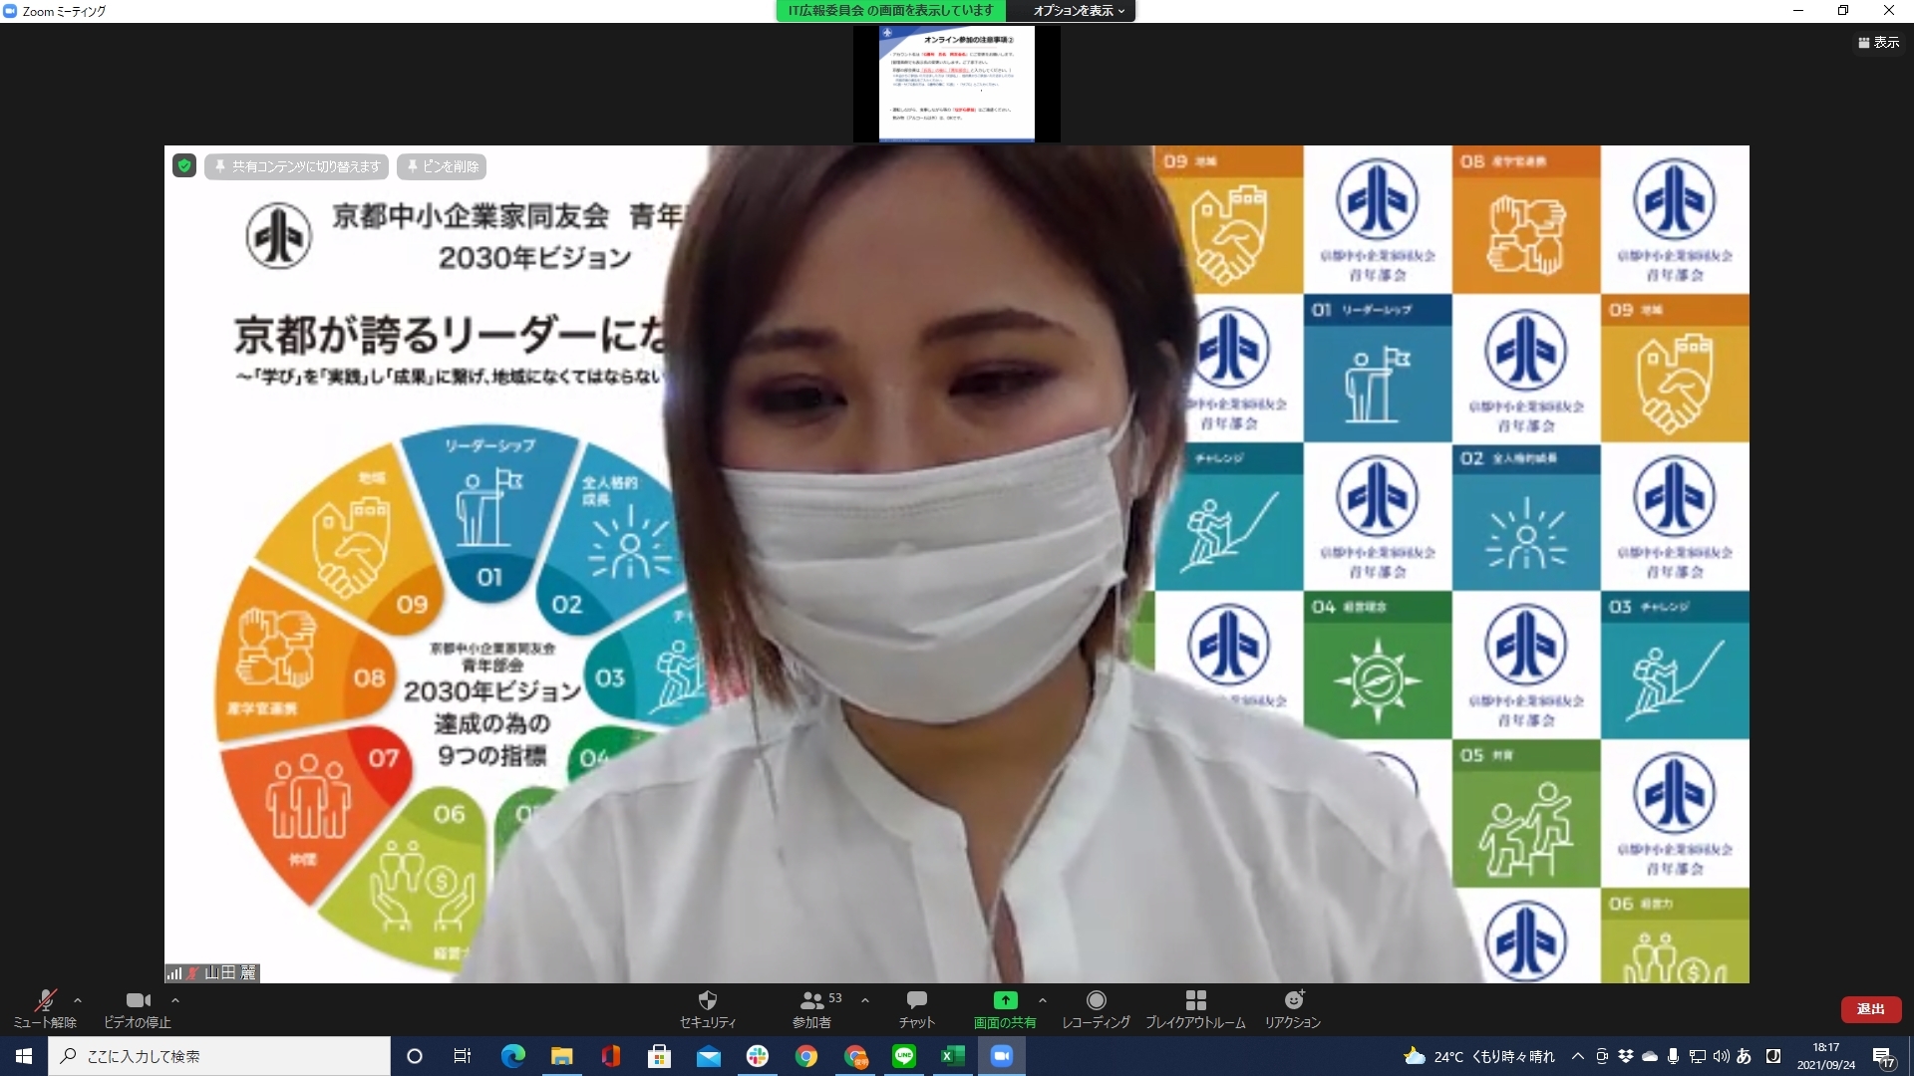Open the Security (セキュリティ) shield menu
The height and width of the screenshot is (1076, 1914).
pyautogui.click(x=708, y=1008)
